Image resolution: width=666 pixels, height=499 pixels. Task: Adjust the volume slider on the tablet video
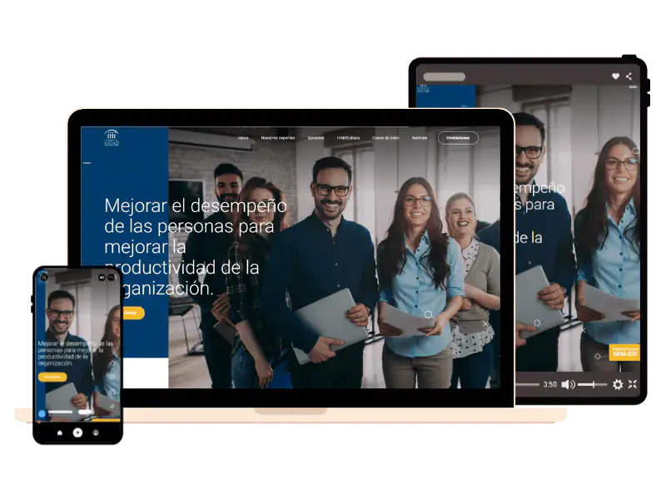(592, 384)
